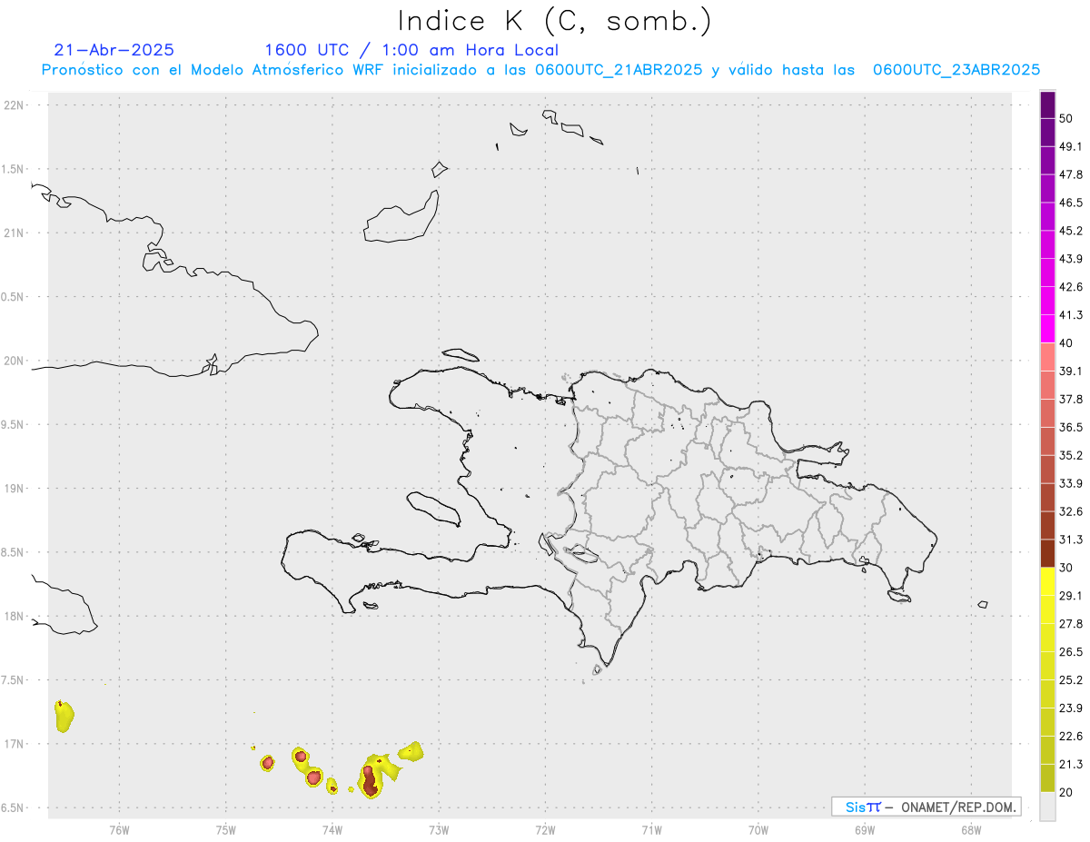
Task: Click the colorbar value '33.9'
Action: (x=1071, y=483)
